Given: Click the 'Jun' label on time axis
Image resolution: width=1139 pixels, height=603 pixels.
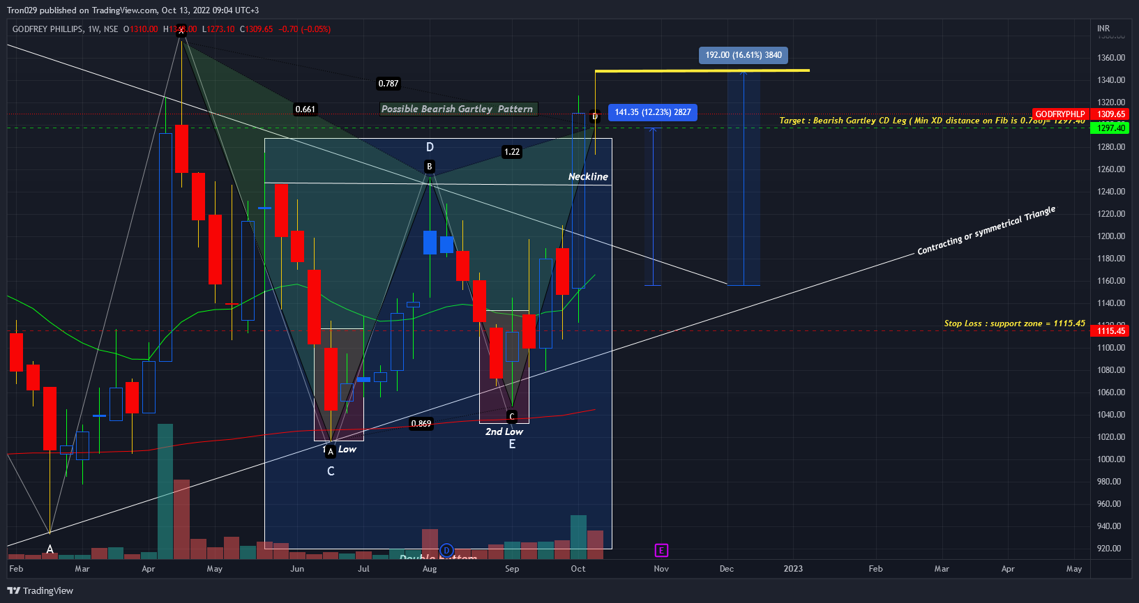Looking at the screenshot, I should click(297, 569).
